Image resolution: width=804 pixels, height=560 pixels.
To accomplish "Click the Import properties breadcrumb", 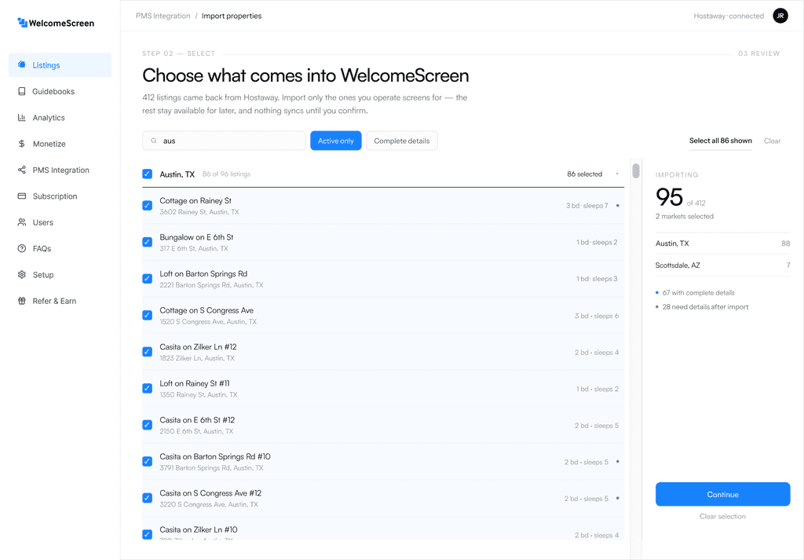I will pos(232,16).
